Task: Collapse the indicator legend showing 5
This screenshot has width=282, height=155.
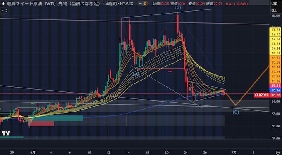Action: point(5,10)
